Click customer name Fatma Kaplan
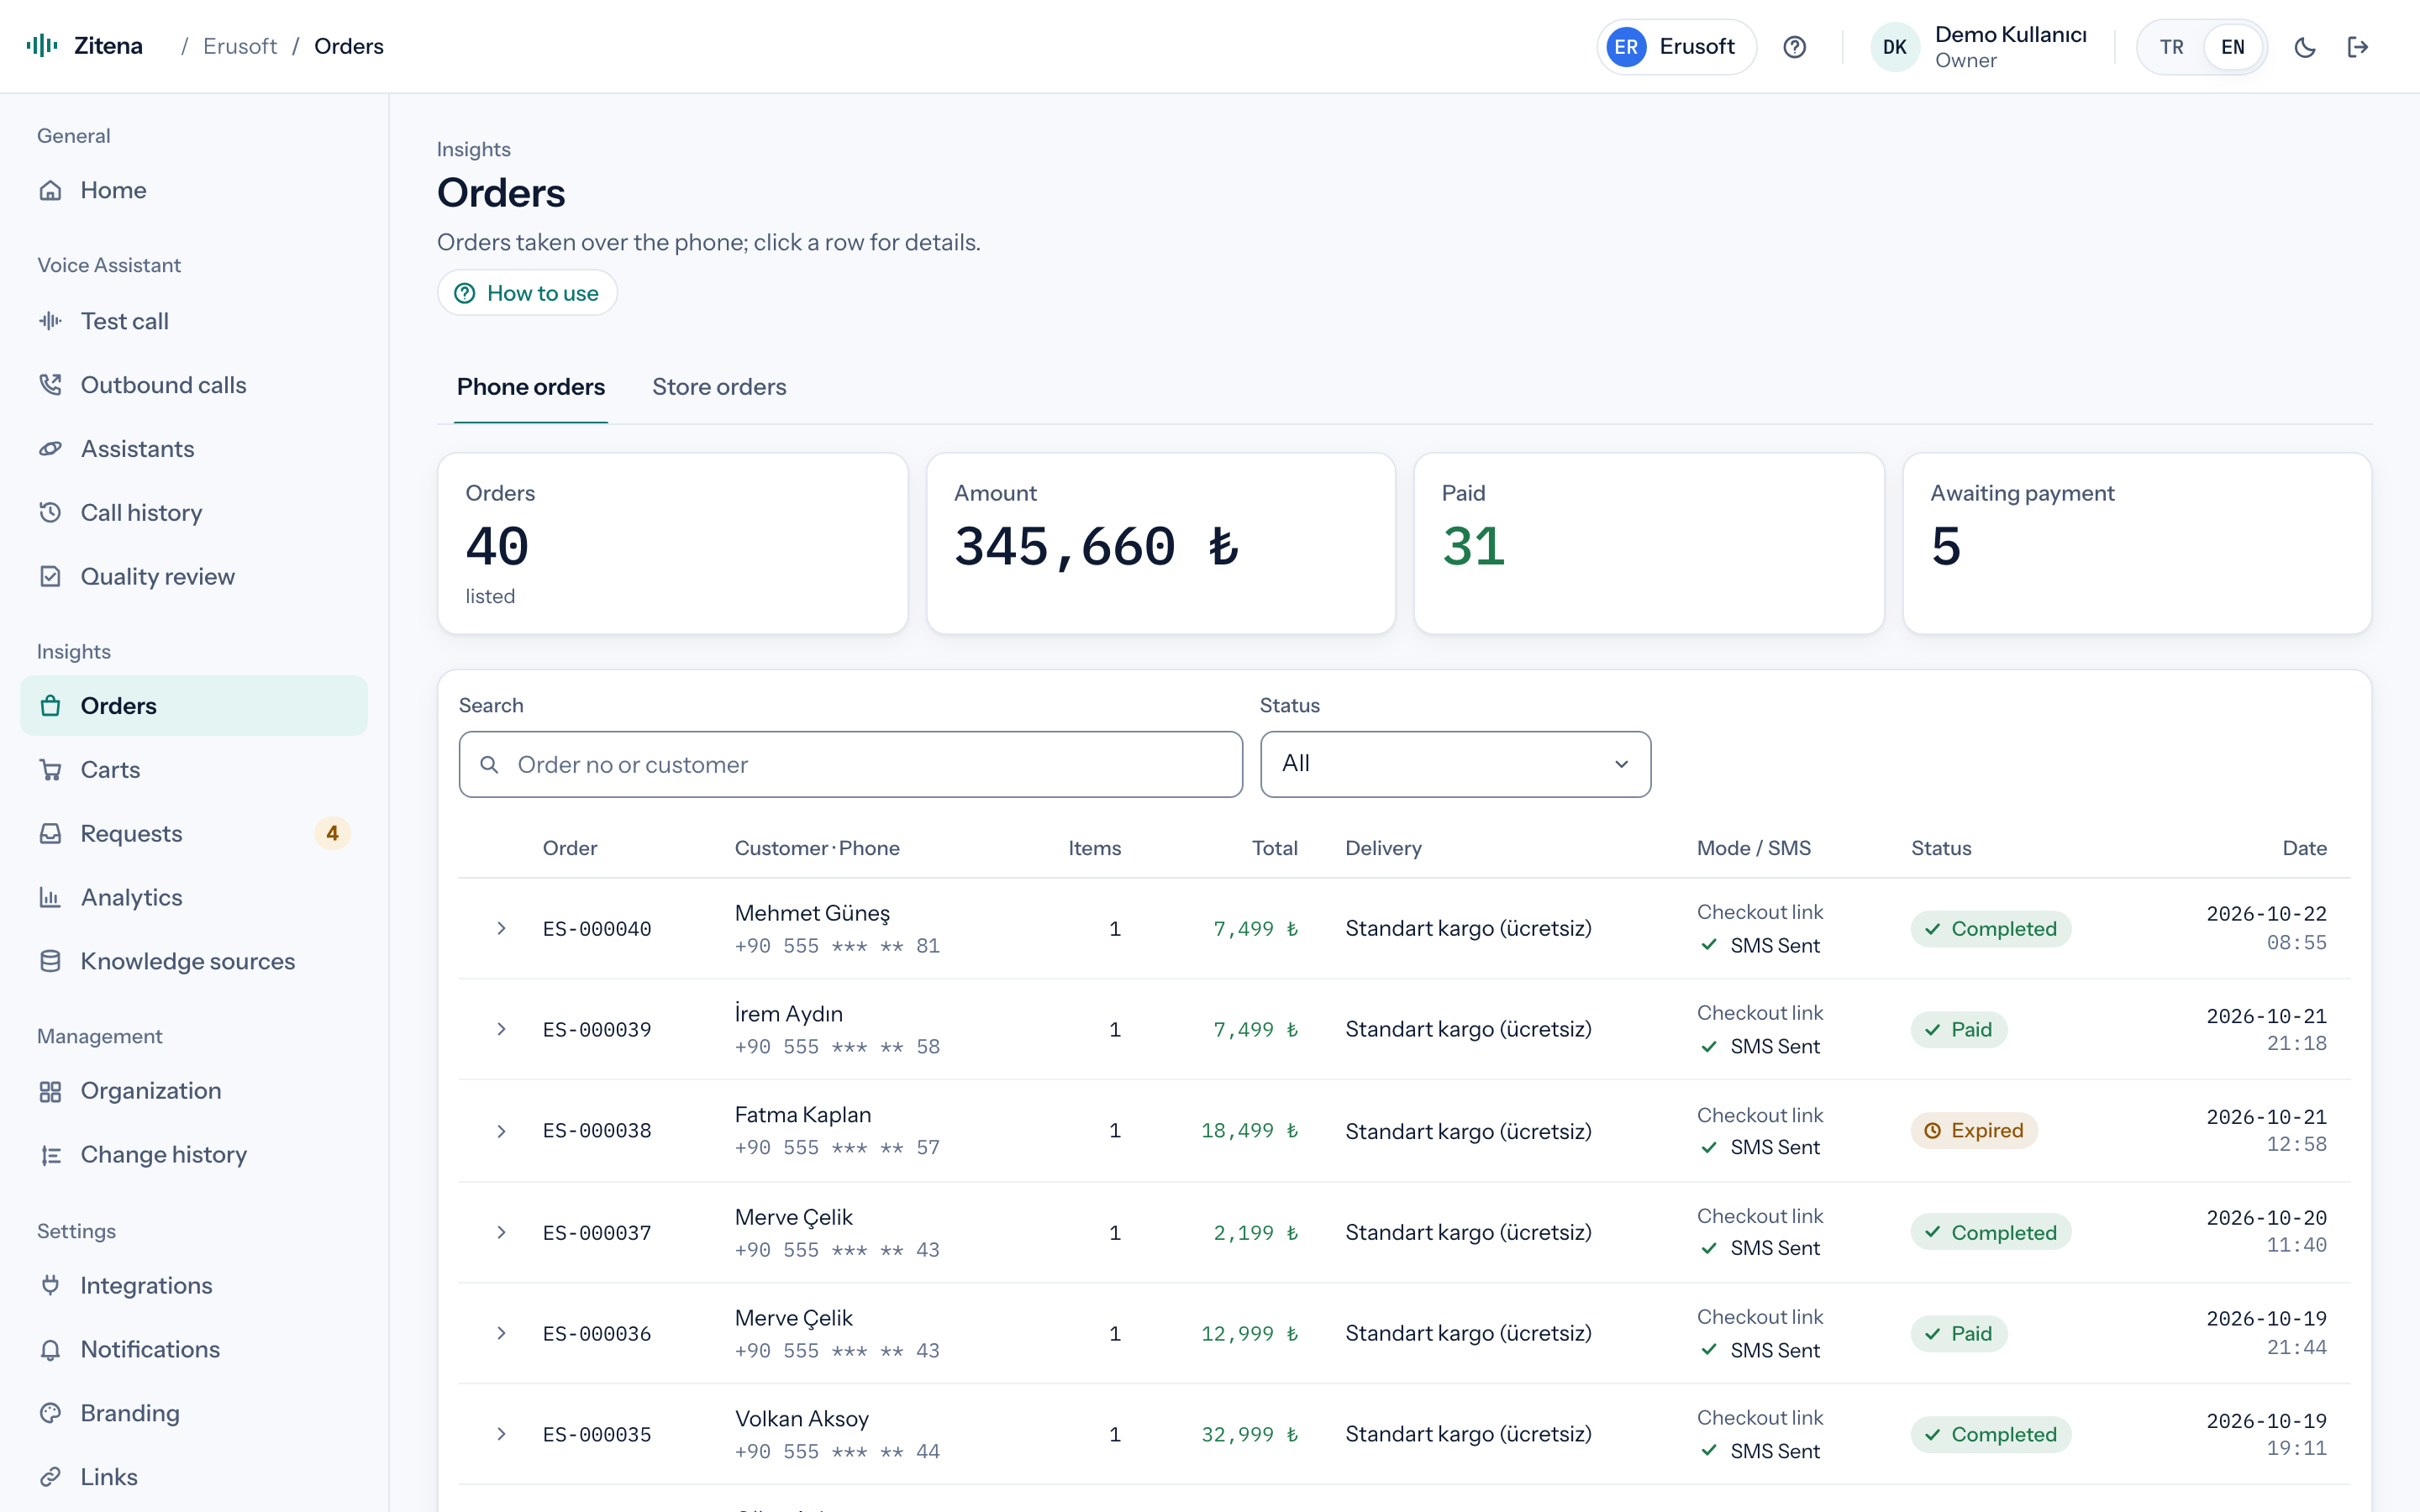 click(803, 1115)
